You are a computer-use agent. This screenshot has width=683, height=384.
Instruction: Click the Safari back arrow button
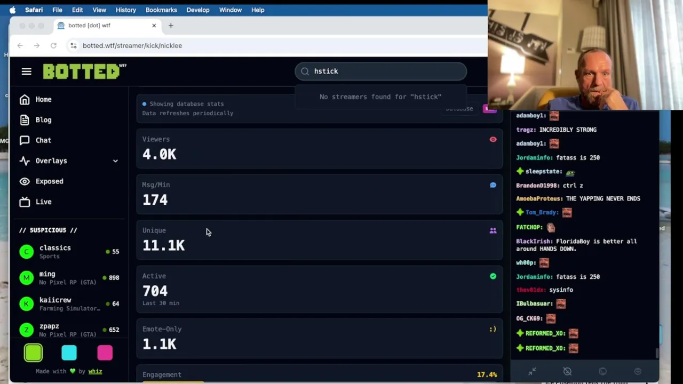(20, 46)
